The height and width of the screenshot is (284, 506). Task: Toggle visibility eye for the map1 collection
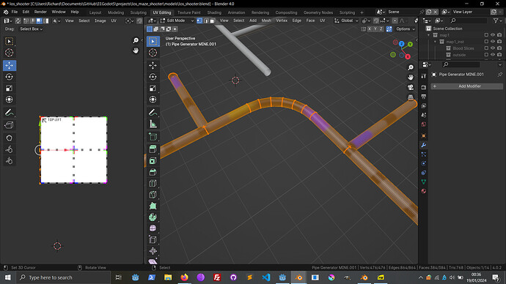pos(493,35)
